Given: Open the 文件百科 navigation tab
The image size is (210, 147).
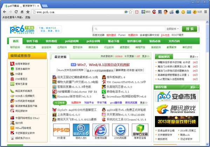Looking at the screenshot, I should click(x=174, y=41).
